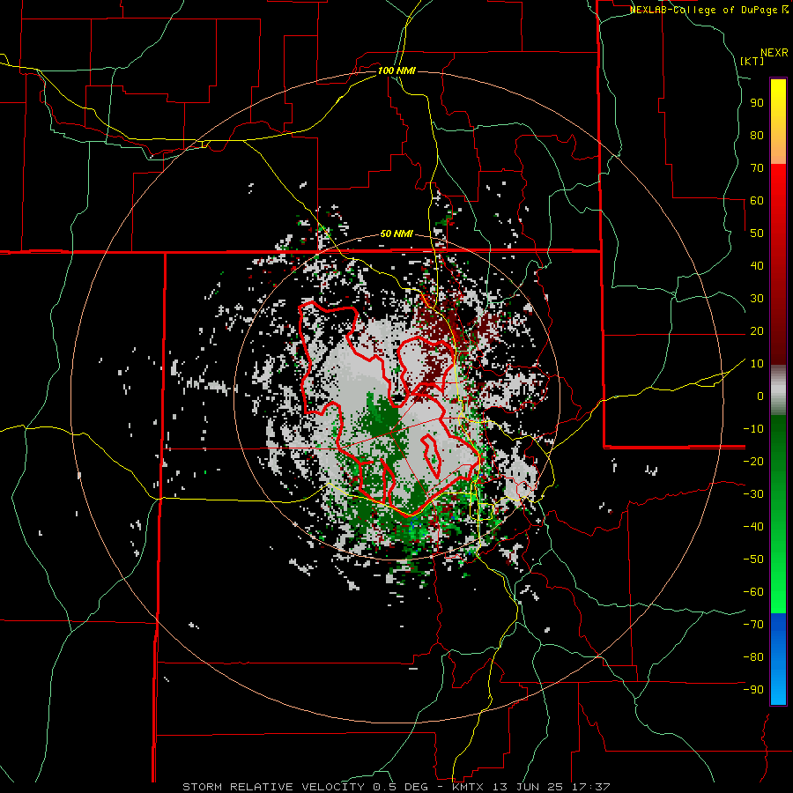
Task: Click the gray zero-velocity segment of the color bar
Action: coord(778,389)
